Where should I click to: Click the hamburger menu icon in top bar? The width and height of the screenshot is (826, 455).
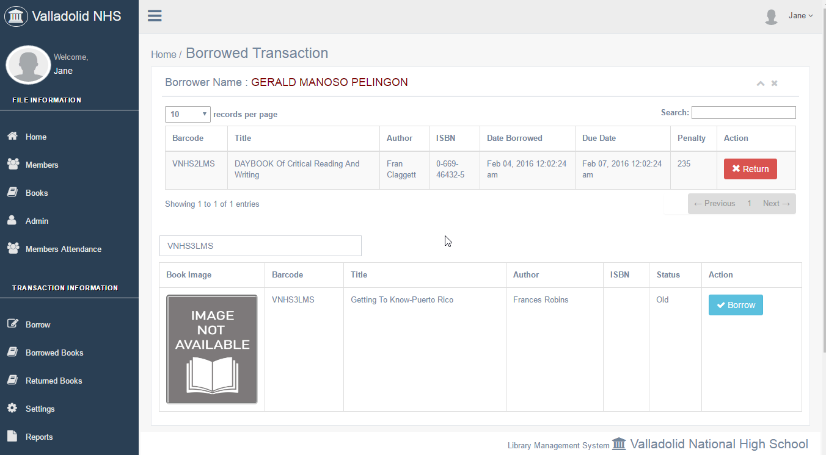tap(155, 16)
